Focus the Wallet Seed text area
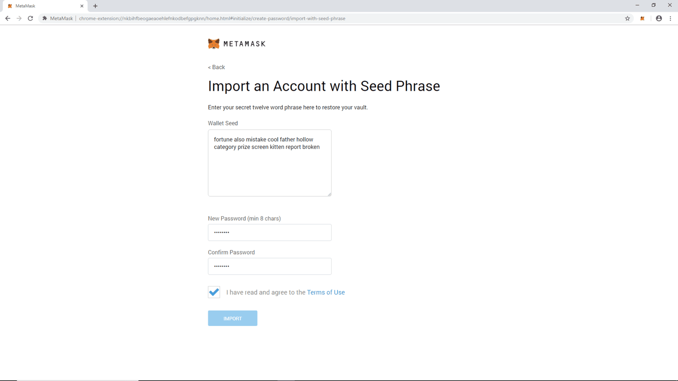Image resolution: width=678 pixels, height=381 pixels. pos(270,163)
